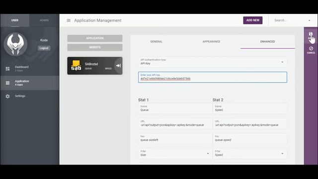Click the Stat 1 Key field

pos(175,138)
